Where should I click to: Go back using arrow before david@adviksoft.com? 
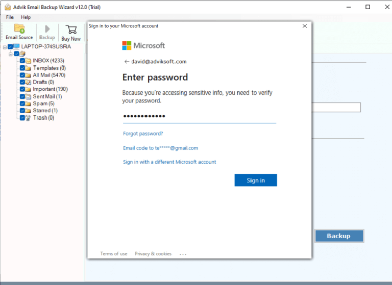pyautogui.click(x=127, y=62)
